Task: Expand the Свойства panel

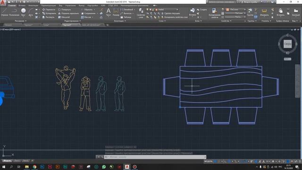Action: pyautogui.click(x=226, y=21)
